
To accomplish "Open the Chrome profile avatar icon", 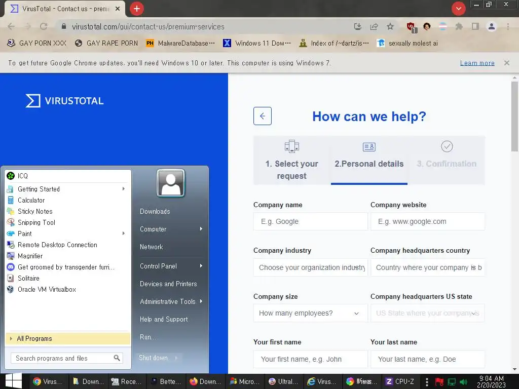I will click(x=492, y=26).
